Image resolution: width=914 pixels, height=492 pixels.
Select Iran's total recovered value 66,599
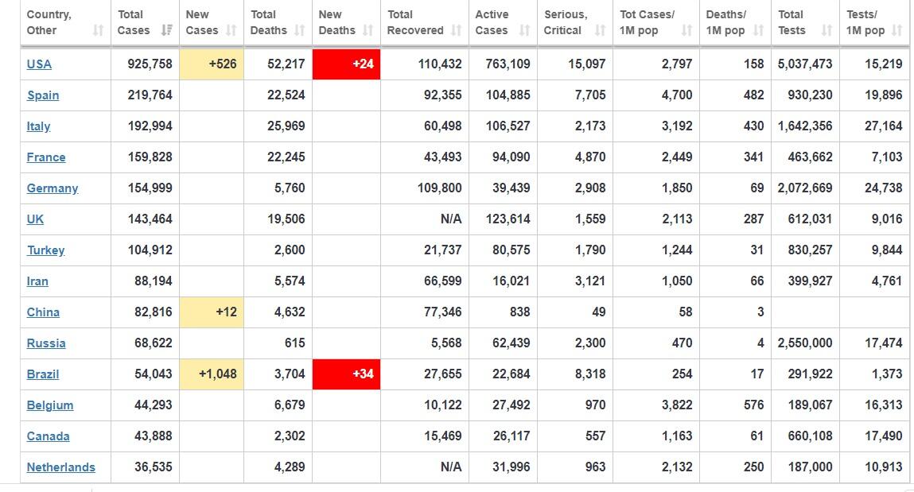(x=443, y=281)
